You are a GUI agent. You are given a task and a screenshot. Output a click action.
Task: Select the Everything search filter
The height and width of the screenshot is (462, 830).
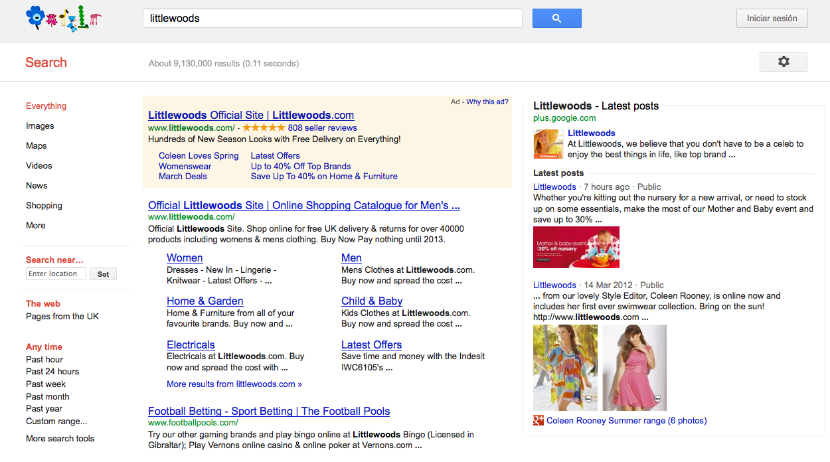[x=46, y=106]
